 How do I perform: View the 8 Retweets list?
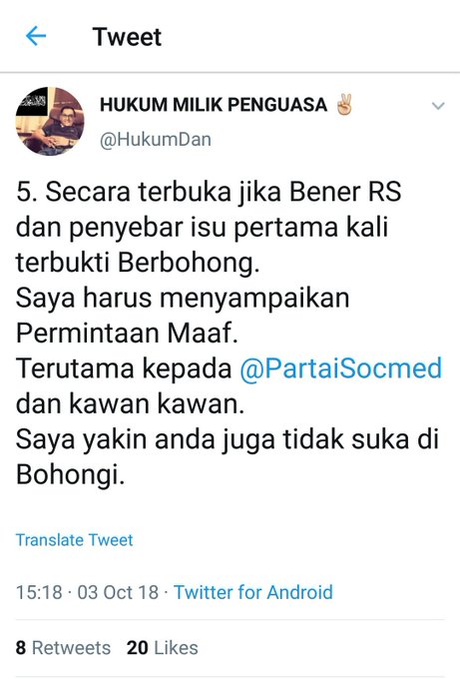[63, 648]
